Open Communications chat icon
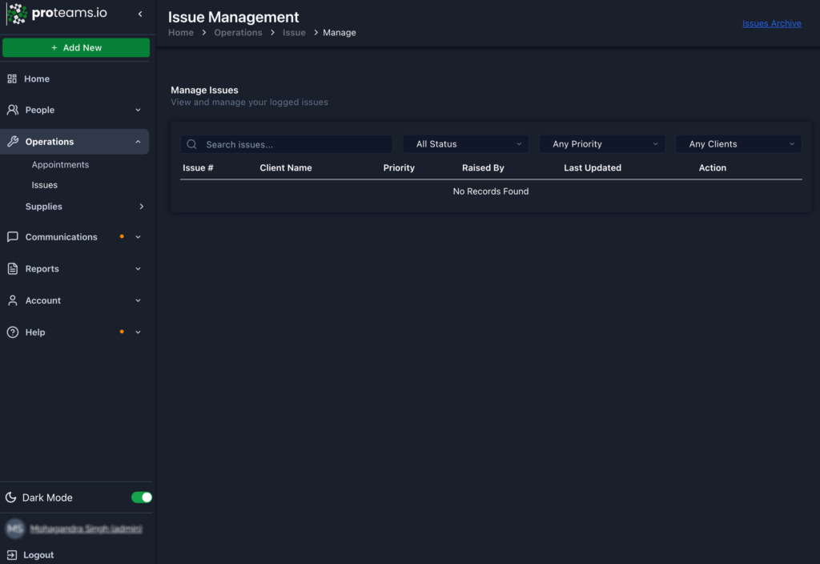The width and height of the screenshot is (820, 564). click(x=11, y=236)
